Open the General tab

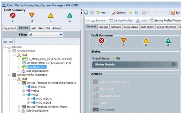tap(91, 26)
